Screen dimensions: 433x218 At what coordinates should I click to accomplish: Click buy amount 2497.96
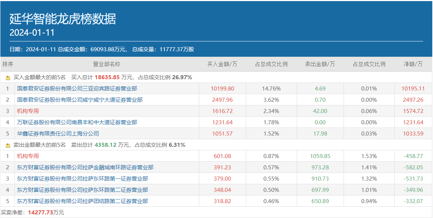coord(222,100)
